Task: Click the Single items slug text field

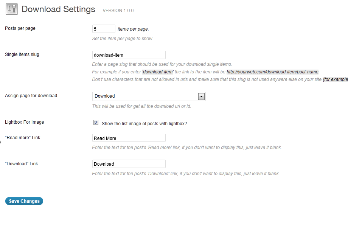Action: tap(129, 55)
